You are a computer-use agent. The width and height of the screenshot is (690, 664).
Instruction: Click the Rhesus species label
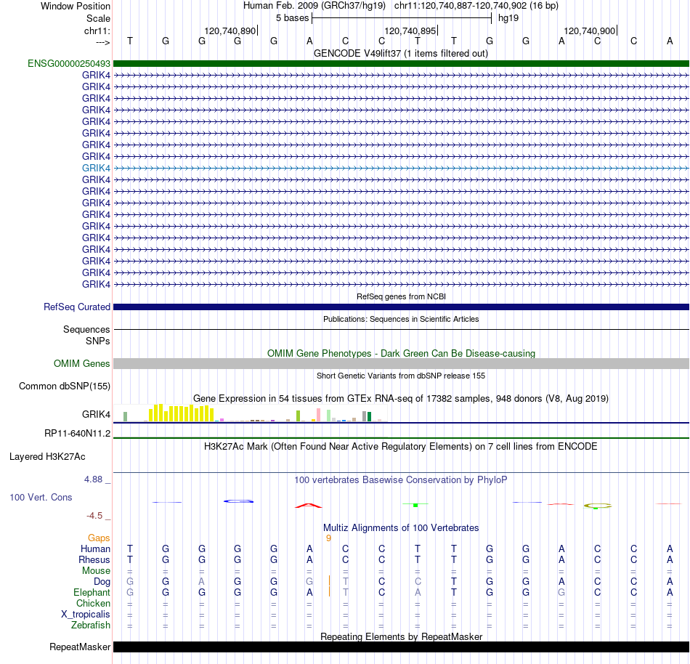[94, 559]
